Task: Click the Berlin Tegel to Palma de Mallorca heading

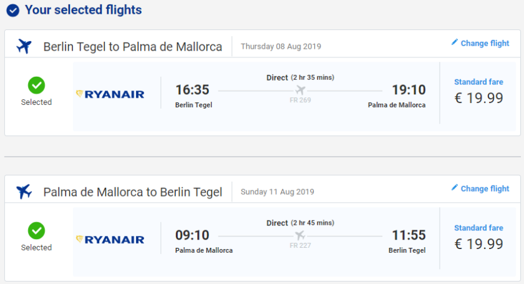Action: (132, 47)
